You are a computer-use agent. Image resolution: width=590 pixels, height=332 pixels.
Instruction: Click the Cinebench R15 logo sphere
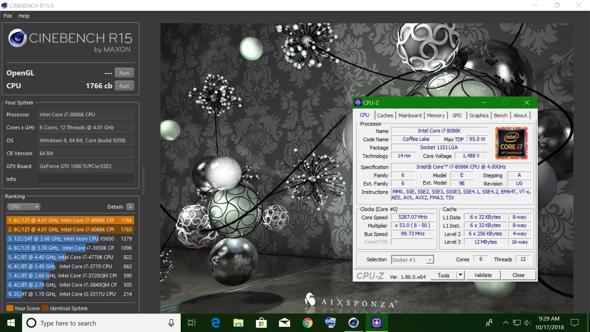tap(17, 38)
